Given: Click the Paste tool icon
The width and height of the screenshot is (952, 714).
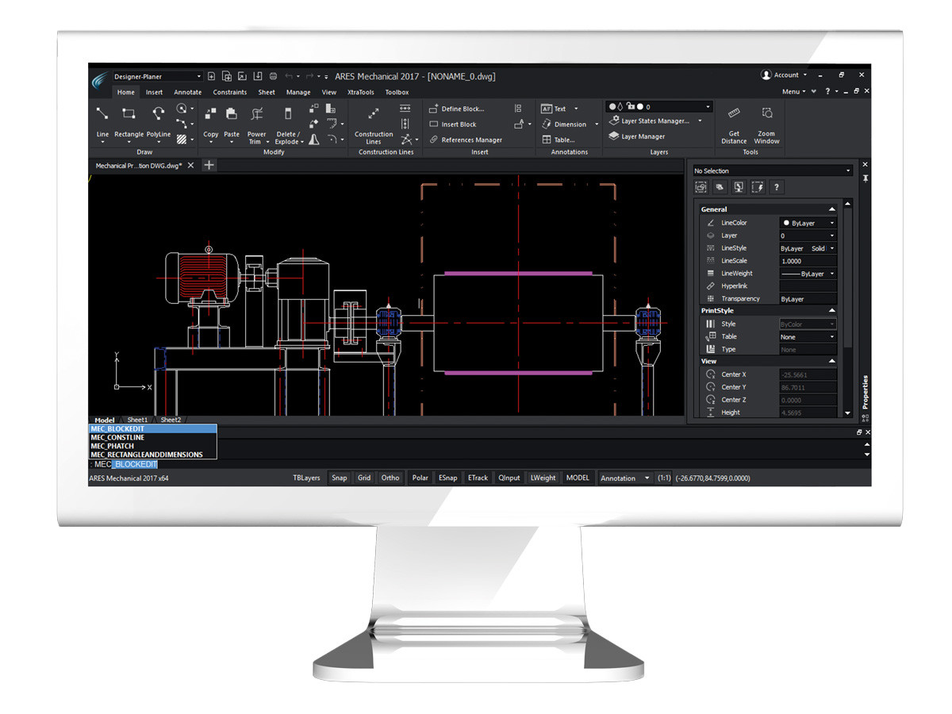Looking at the screenshot, I should tap(232, 113).
